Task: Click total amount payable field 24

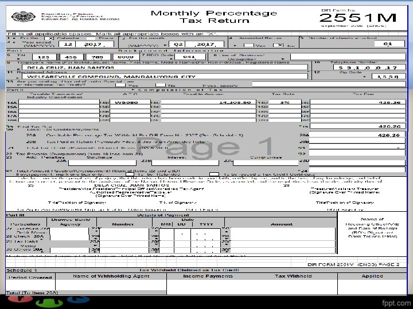Action: [x=357, y=169]
